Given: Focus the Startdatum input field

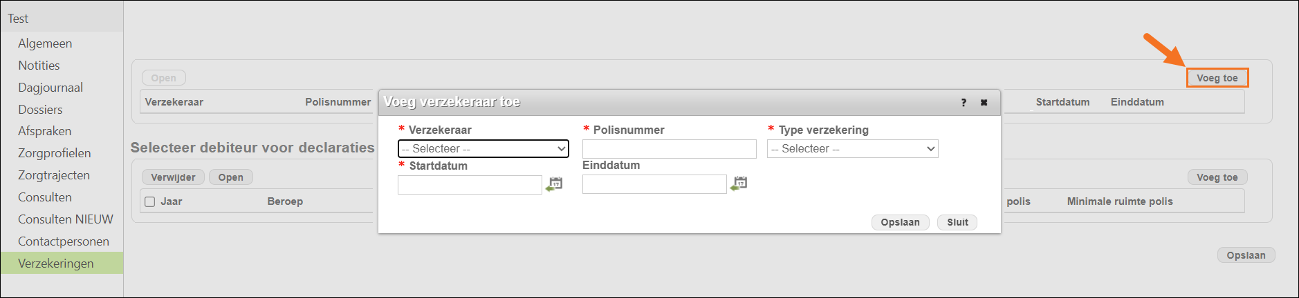Looking at the screenshot, I should (470, 185).
